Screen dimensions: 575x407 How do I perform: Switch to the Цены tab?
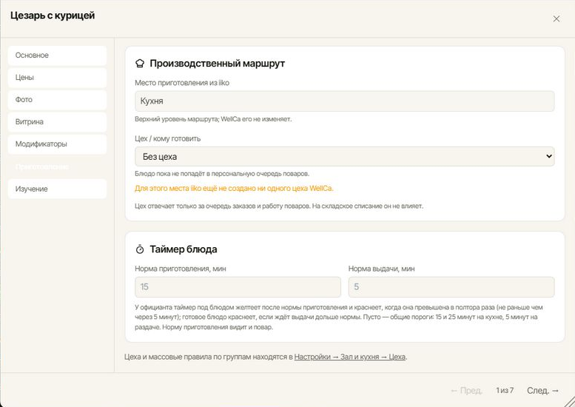point(57,78)
